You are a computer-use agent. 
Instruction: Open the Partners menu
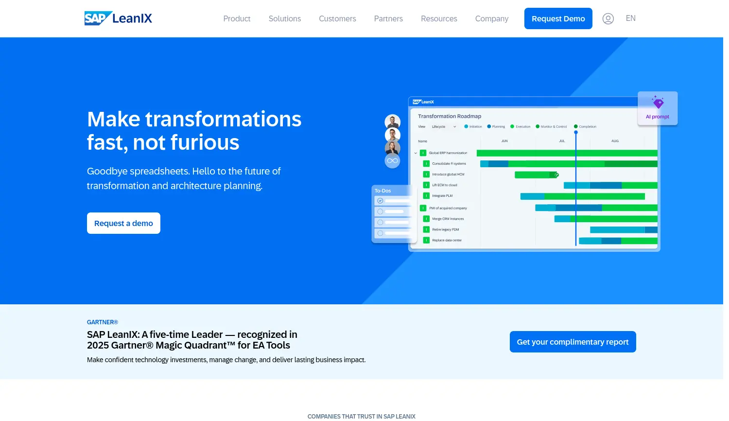[x=388, y=18]
